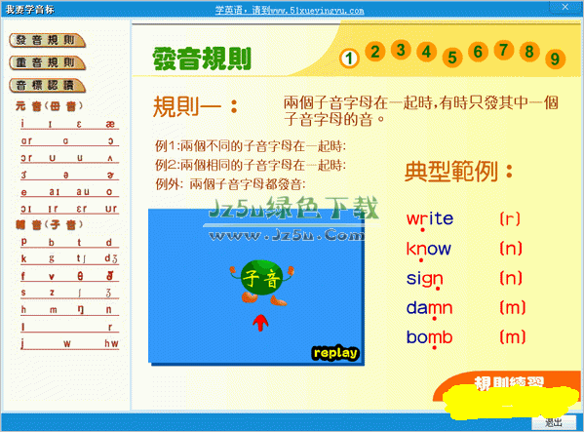Play the example word damn
584x432 pixels.
click(x=429, y=308)
